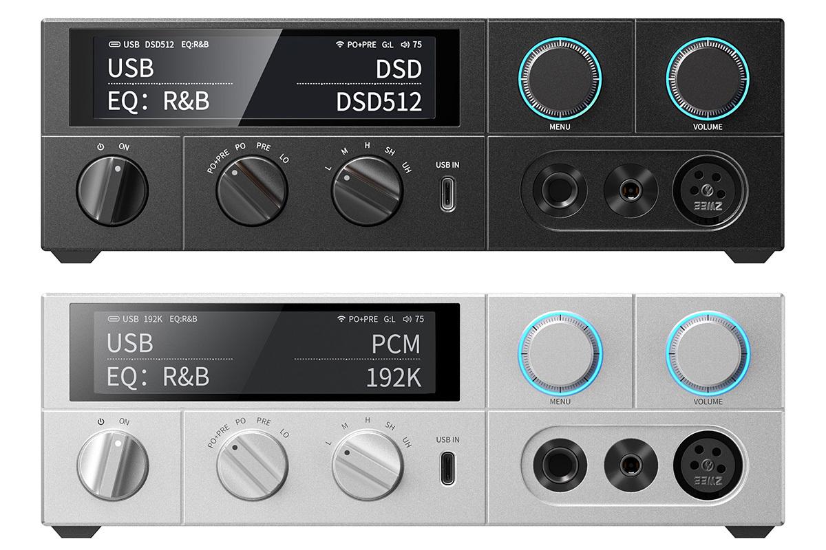Click the 'SH' gain label on black unit

tap(390, 151)
